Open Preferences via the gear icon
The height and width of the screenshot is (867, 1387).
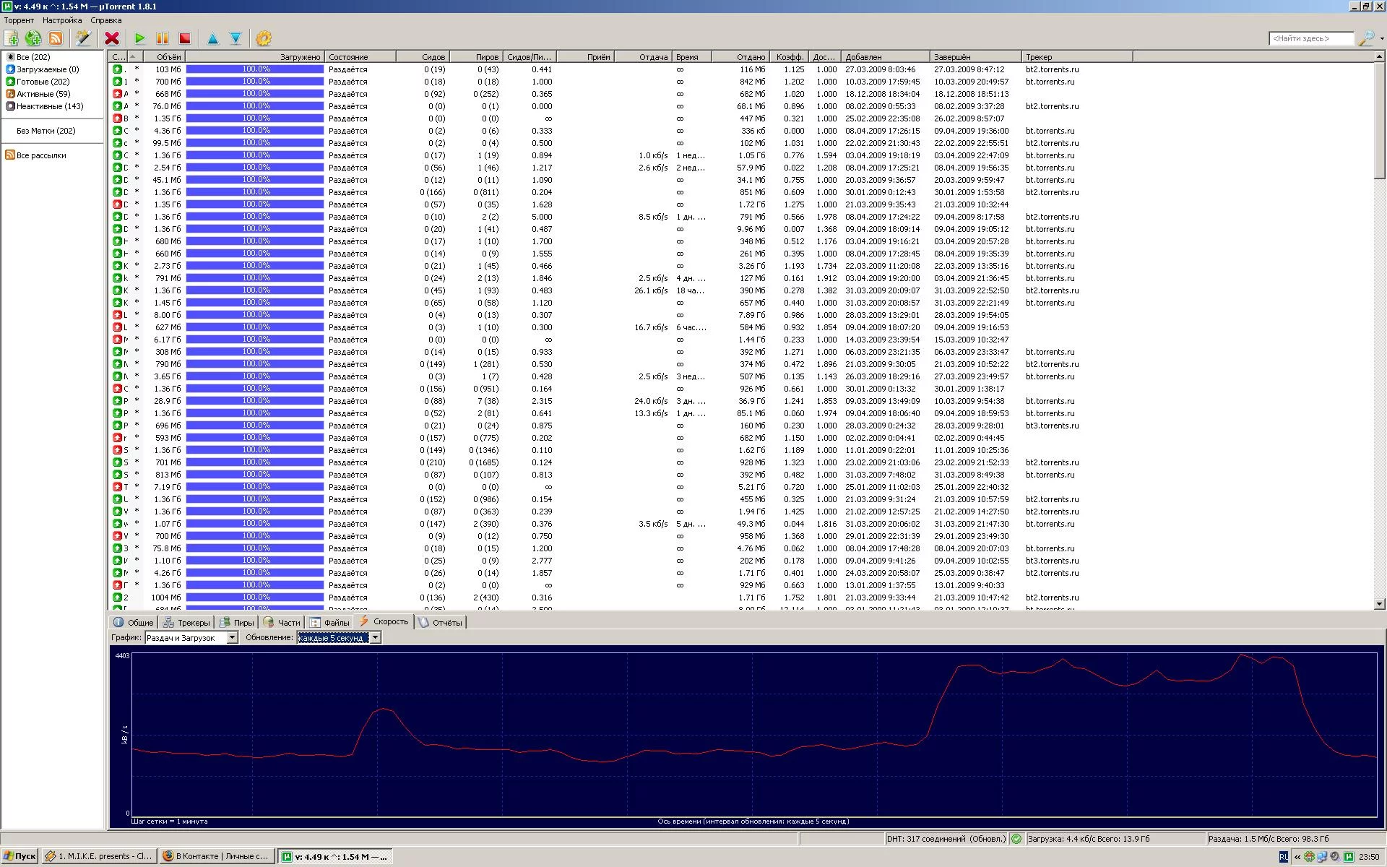pyautogui.click(x=264, y=38)
